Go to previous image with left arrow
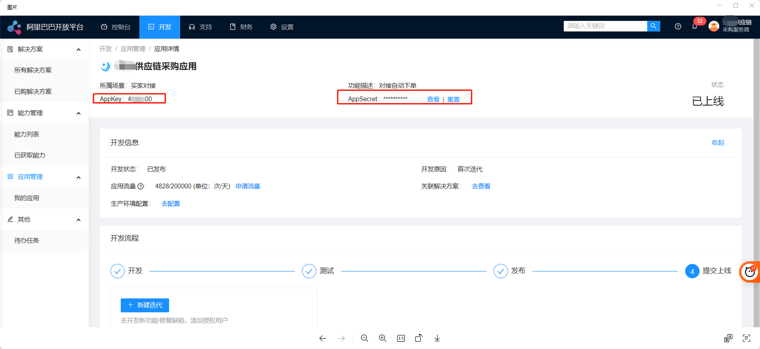The width and height of the screenshot is (760, 349). pos(323,338)
